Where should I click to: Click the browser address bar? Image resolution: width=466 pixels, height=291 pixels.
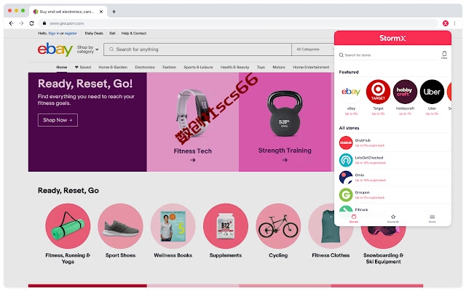click(238, 23)
